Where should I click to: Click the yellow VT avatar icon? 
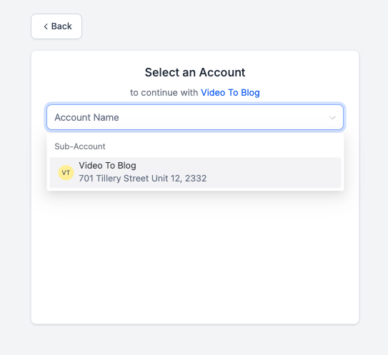coord(66,173)
